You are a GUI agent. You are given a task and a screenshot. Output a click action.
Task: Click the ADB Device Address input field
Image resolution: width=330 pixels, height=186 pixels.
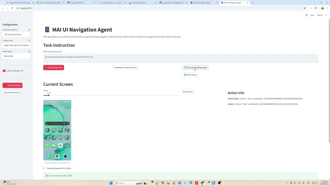click(x=16, y=34)
